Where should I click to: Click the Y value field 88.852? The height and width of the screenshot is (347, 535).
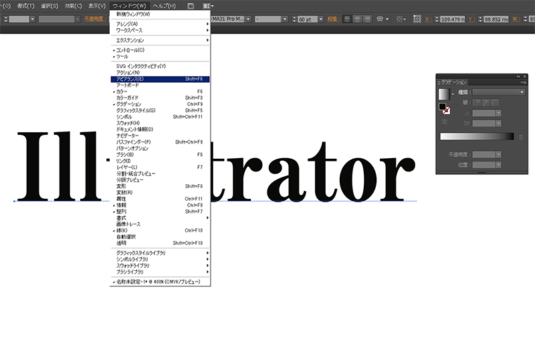(496, 19)
